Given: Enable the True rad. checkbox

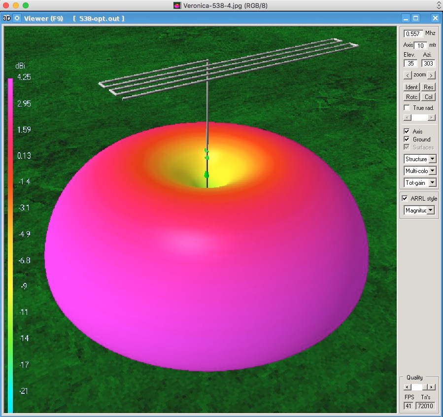Looking at the screenshot, I should [x=407, y=107].
